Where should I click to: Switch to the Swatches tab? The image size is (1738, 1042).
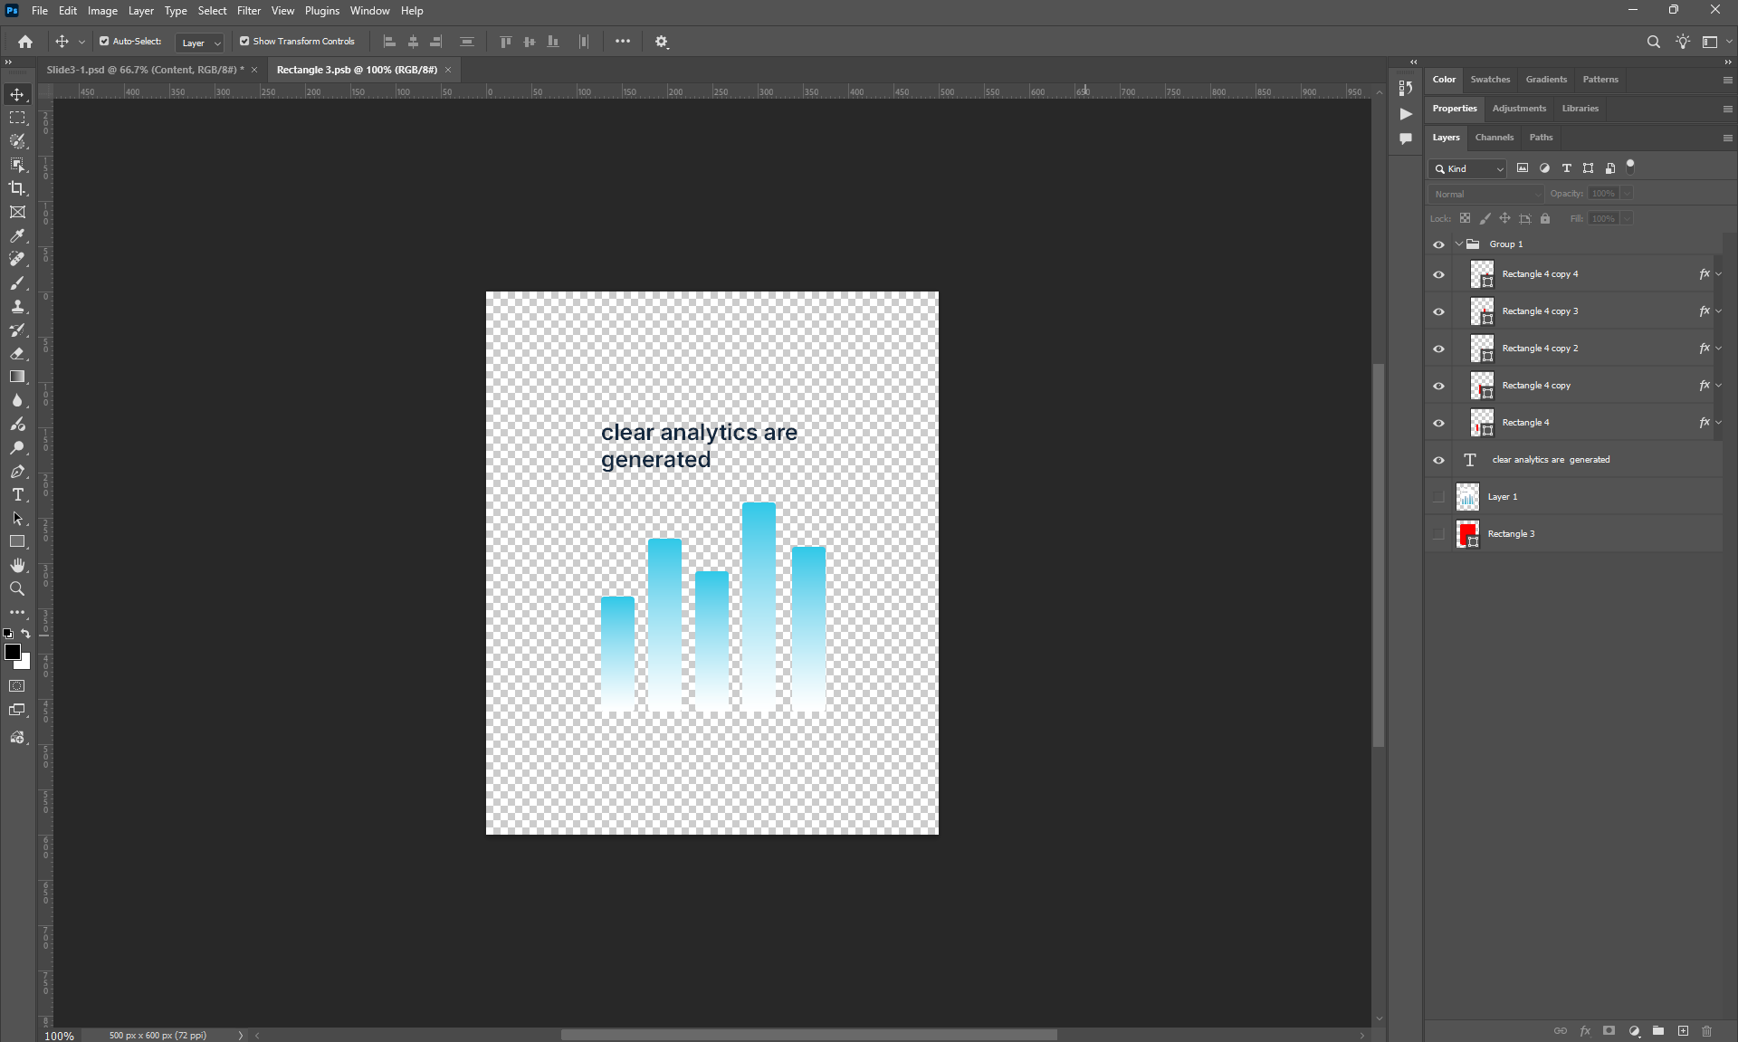[x=1490, y=80]
